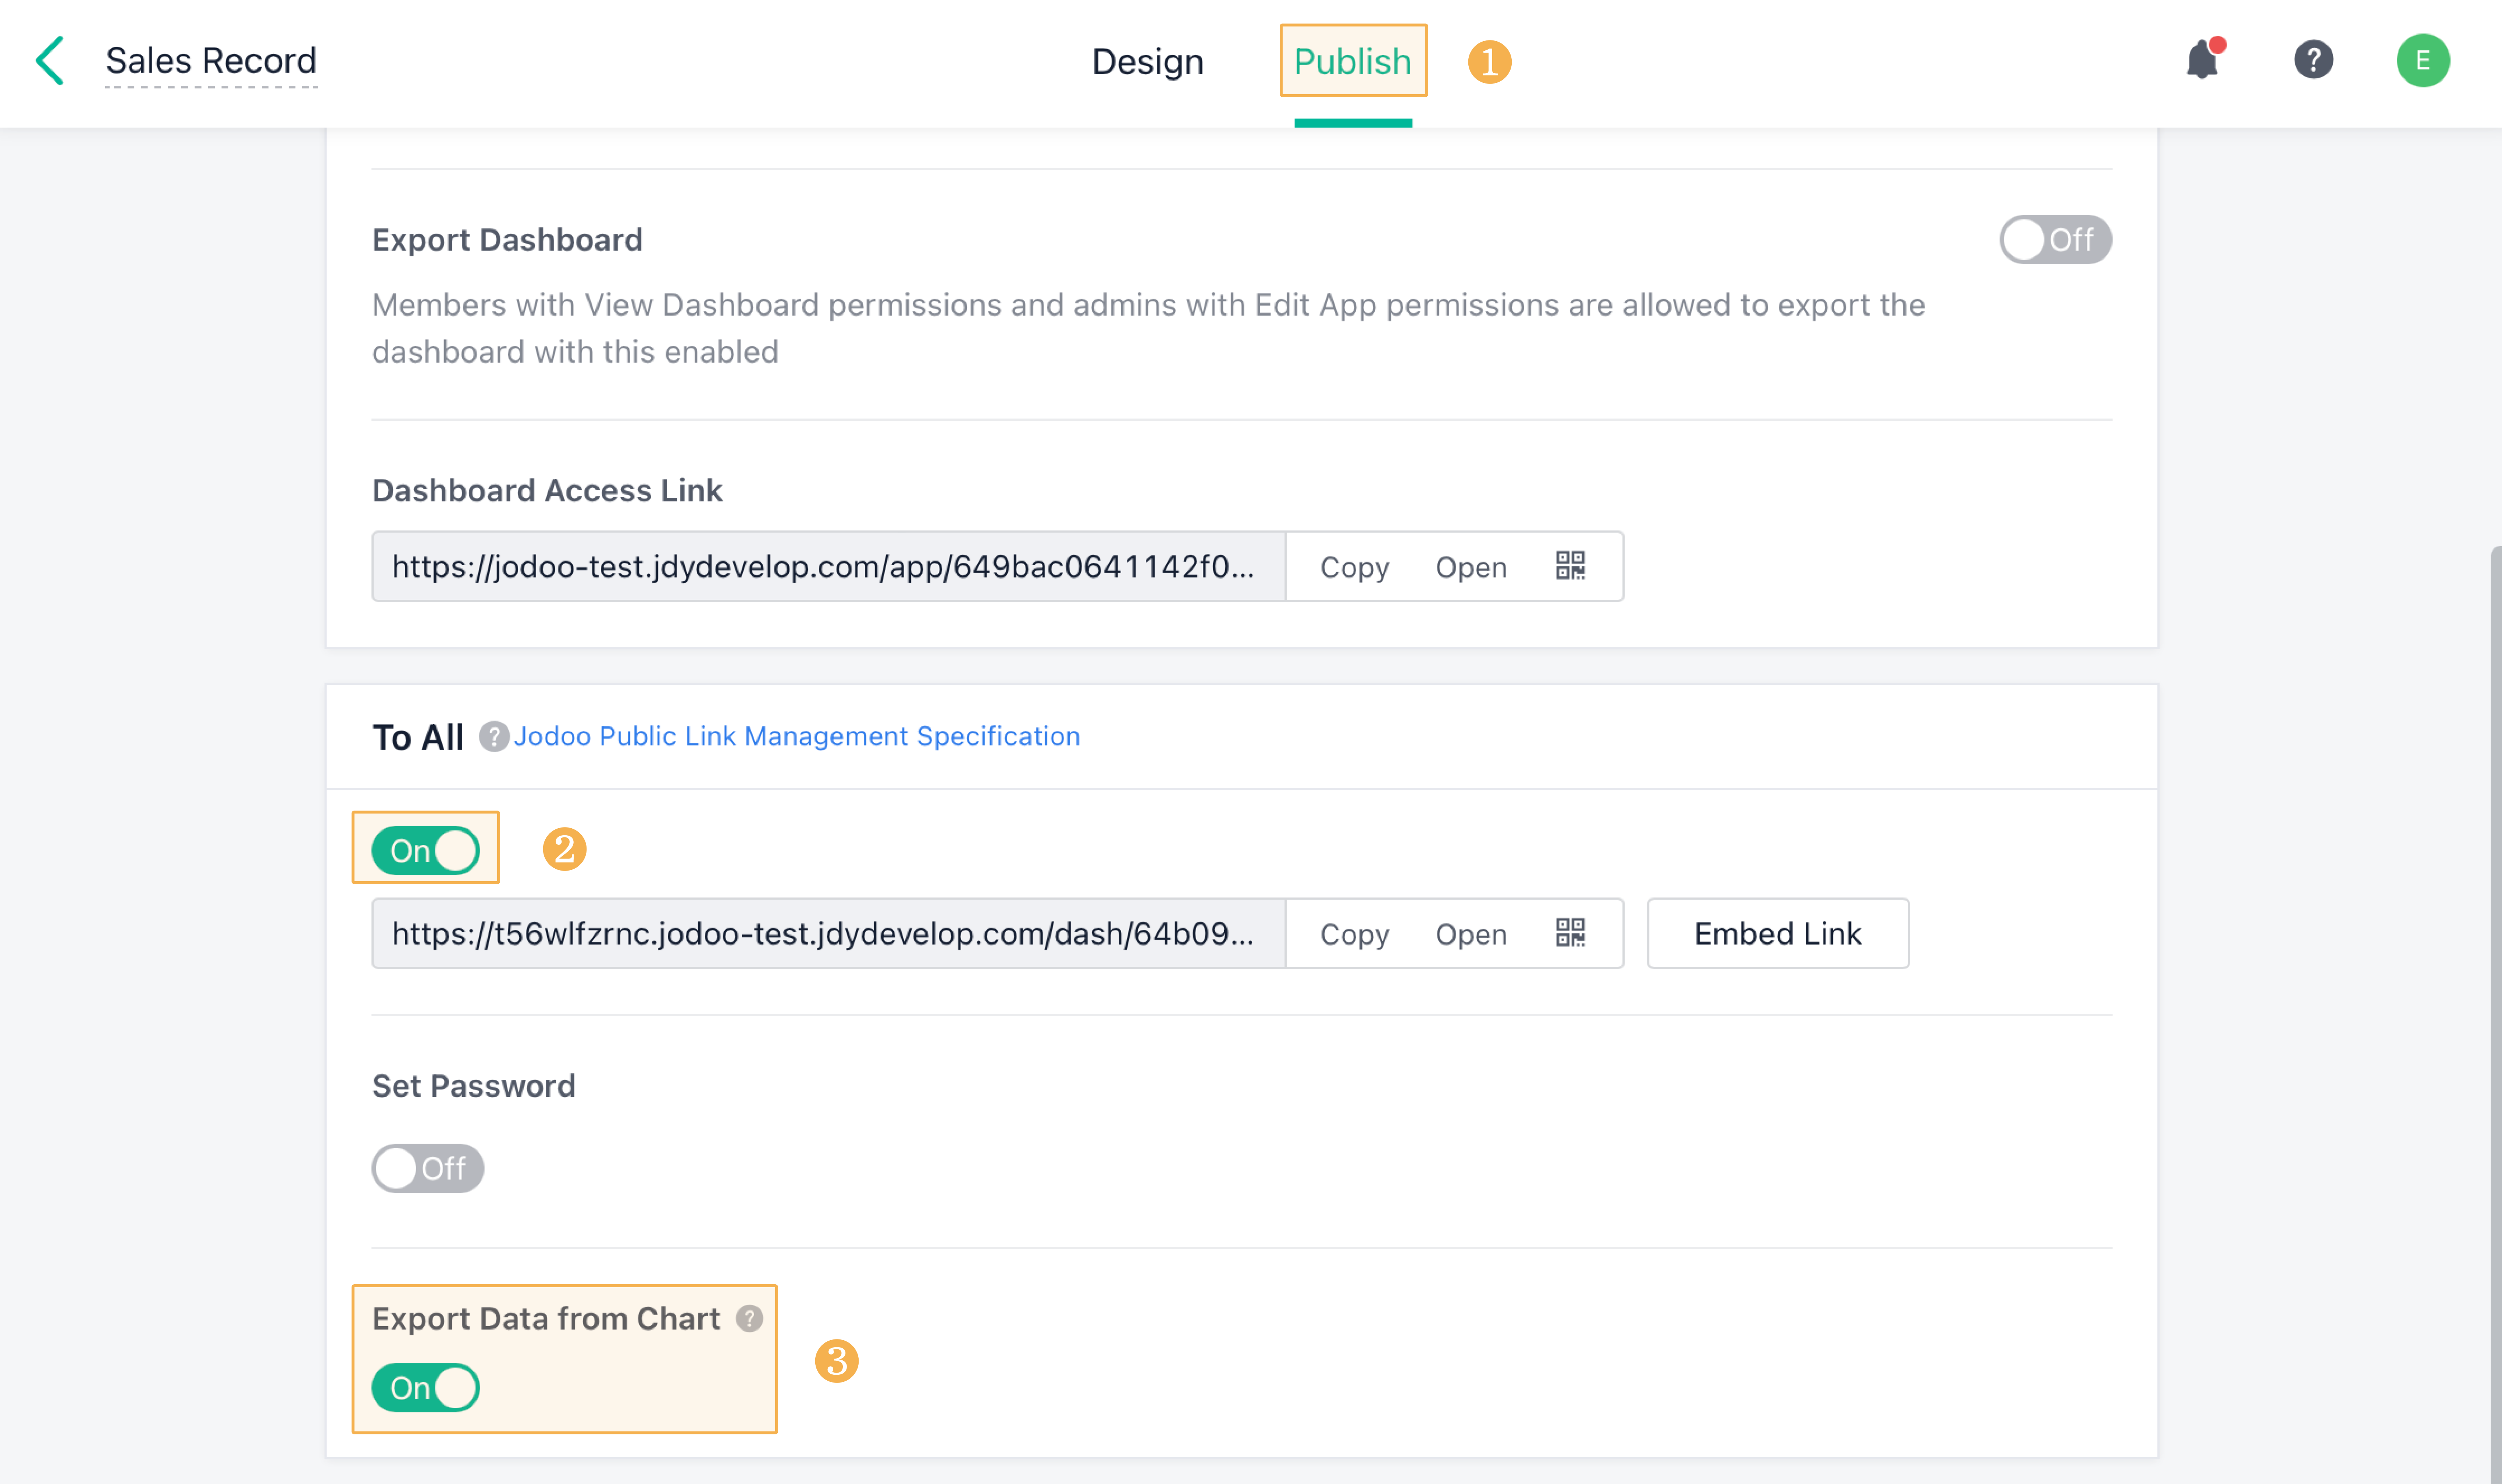Open the public To All link

tap(1471, 934)
